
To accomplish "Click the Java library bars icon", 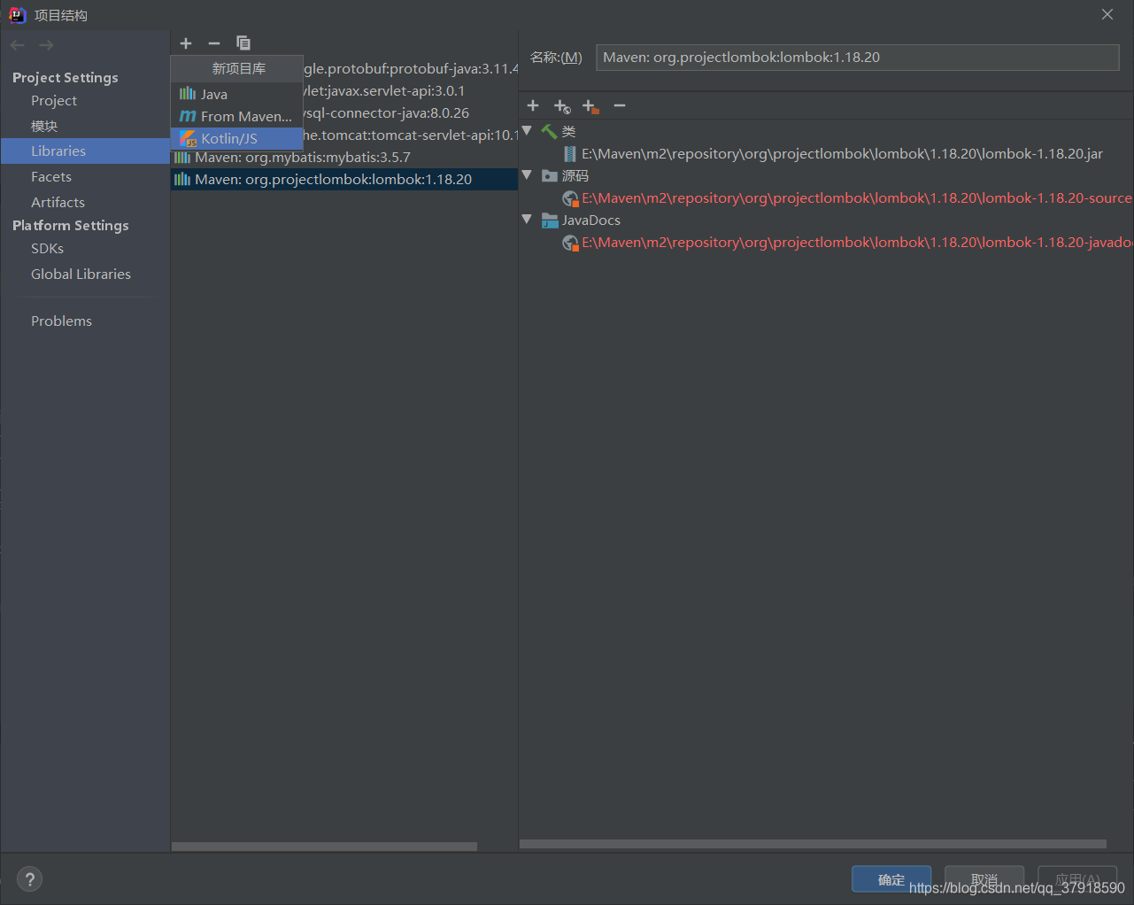I will (x=188, y=94).
